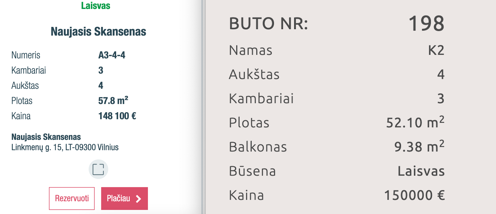Click the 57.8 m² area value
The height and width of the screenshot is (214, 496).
click(x=113, y=100)
